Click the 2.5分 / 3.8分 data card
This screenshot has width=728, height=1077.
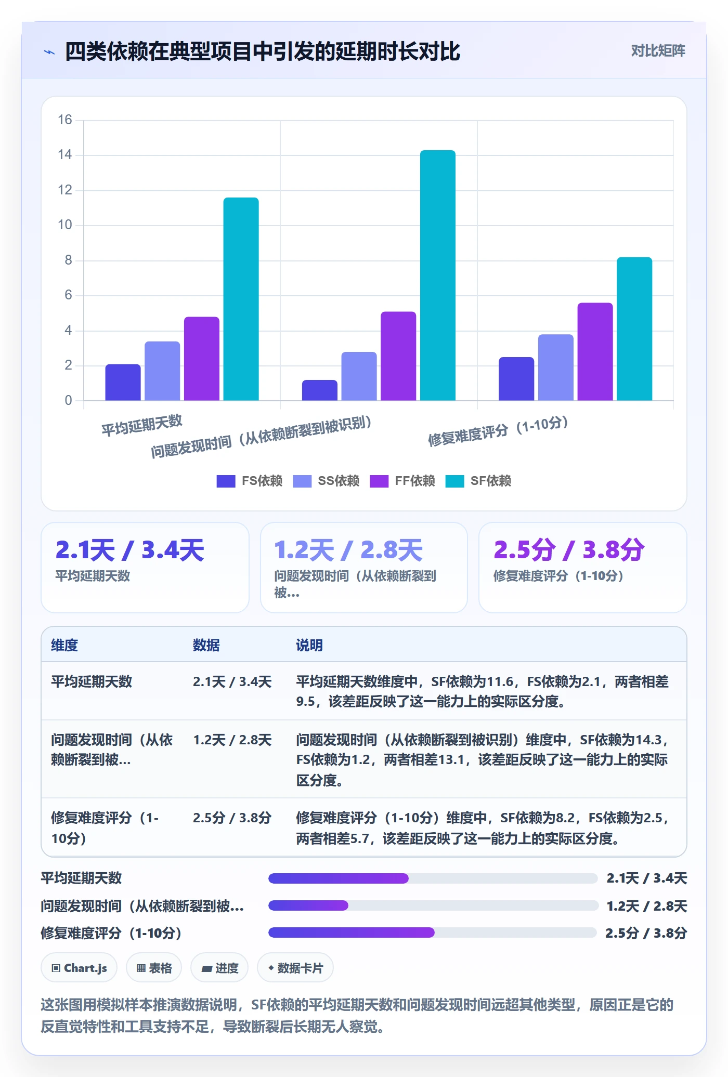(583, 568)
